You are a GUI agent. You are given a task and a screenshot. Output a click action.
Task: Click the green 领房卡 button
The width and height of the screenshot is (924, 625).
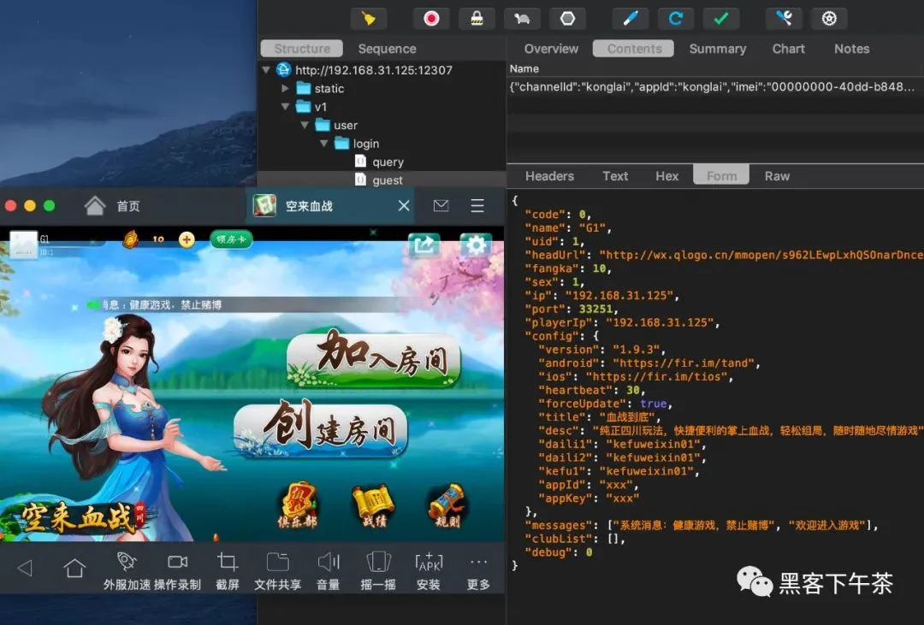coord(231,239)
